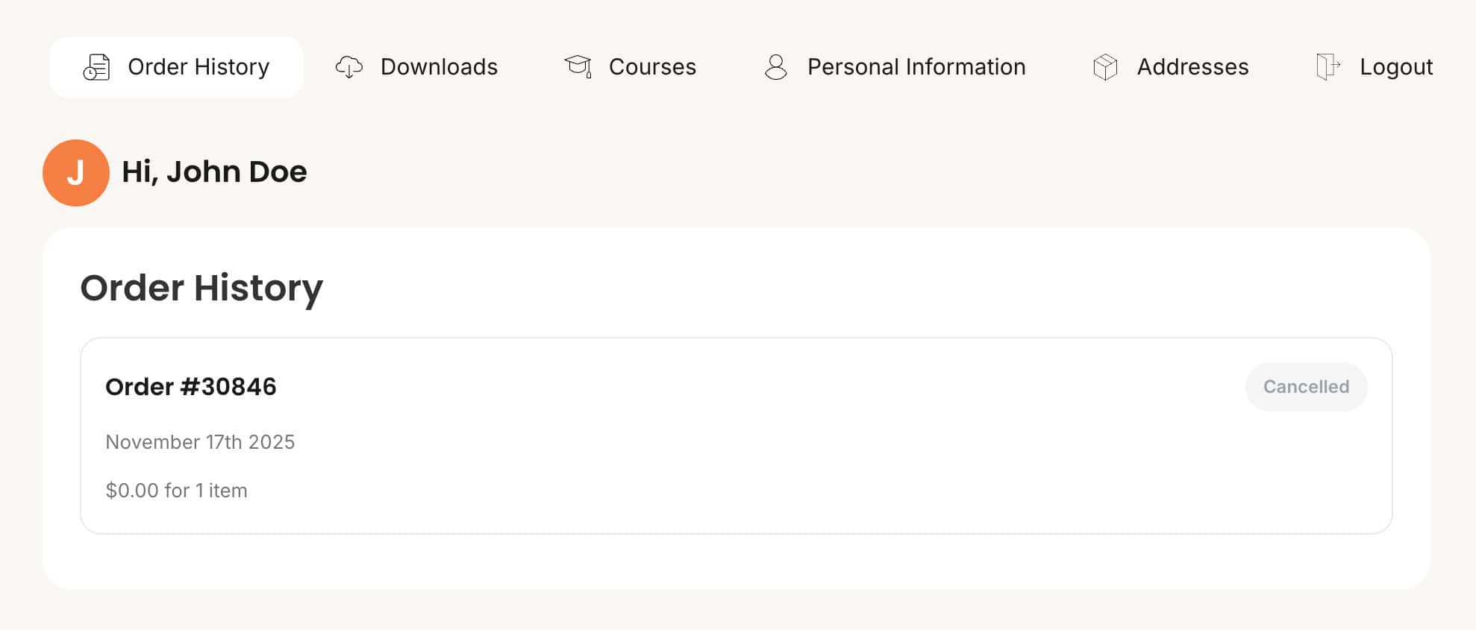Go to the Courses tab
This screenshot has width=1476, height=630.
click(652, 67)
